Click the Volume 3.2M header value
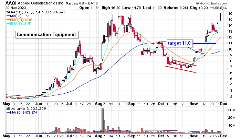Viewport: 241px width, 139px height. tap(176, 8)
